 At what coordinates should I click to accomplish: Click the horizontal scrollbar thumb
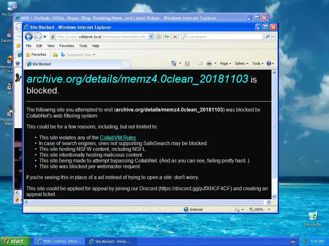click(x=146, y=202)
